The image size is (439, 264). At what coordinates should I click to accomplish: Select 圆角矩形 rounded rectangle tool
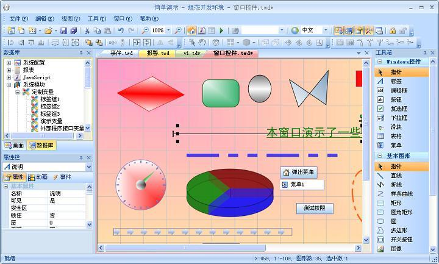(x=401, y=212)
